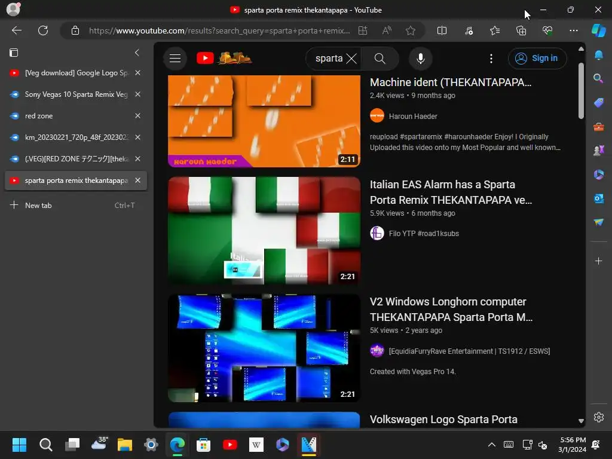612x459 pixels.
Task: Search by voice microphone button
Action: 420,58
